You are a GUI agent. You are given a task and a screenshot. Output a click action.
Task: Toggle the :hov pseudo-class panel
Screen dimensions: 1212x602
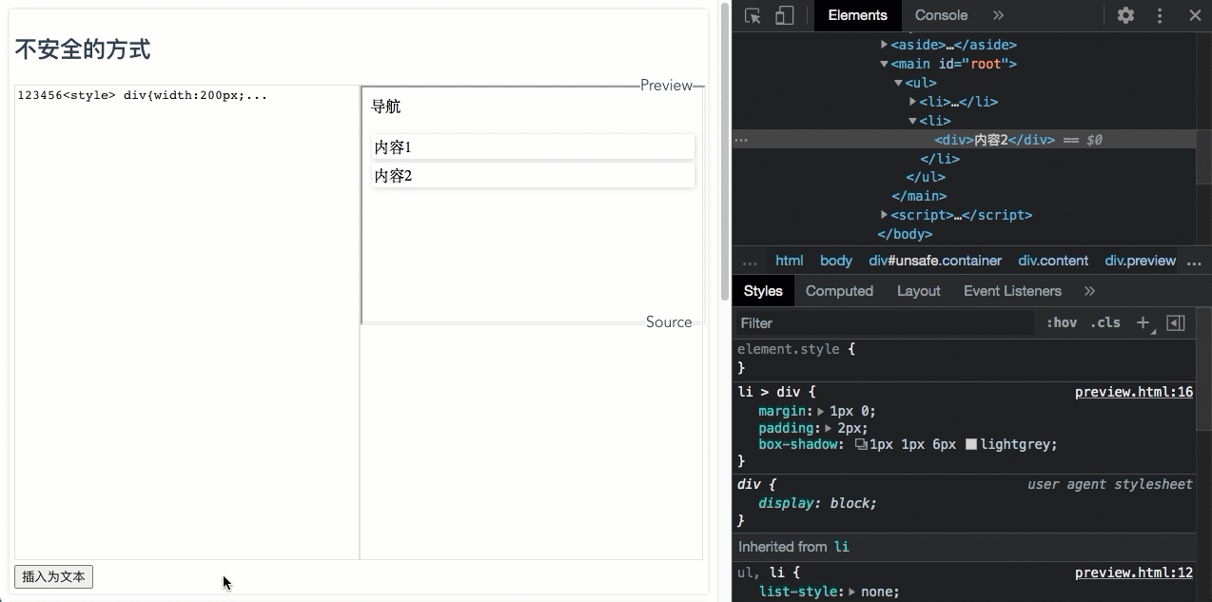1061,322
